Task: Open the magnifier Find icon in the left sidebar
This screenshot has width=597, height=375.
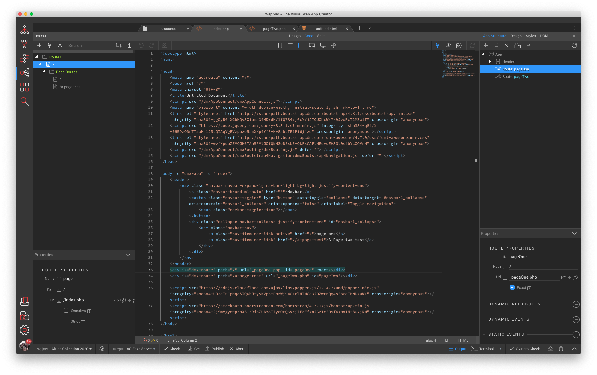Action: [25, 101]
